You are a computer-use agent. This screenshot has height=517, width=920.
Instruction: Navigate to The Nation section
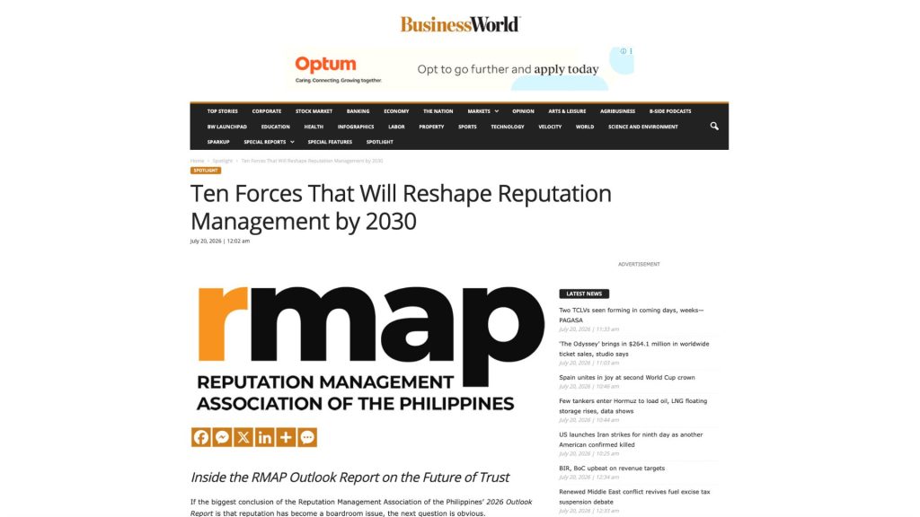tap(438, 111)
